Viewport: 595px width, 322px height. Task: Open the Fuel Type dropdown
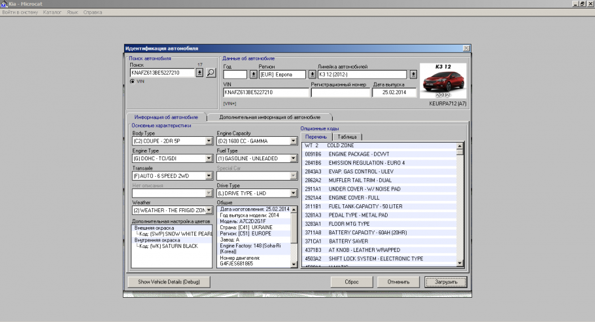293,158
